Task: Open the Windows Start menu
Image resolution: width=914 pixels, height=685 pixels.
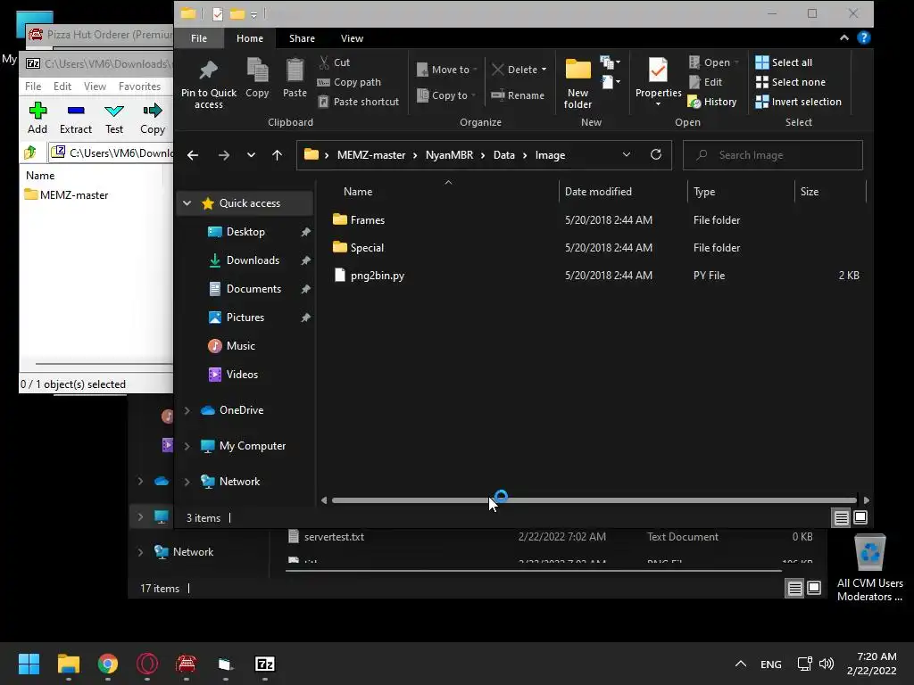Action: pos(29,664)
